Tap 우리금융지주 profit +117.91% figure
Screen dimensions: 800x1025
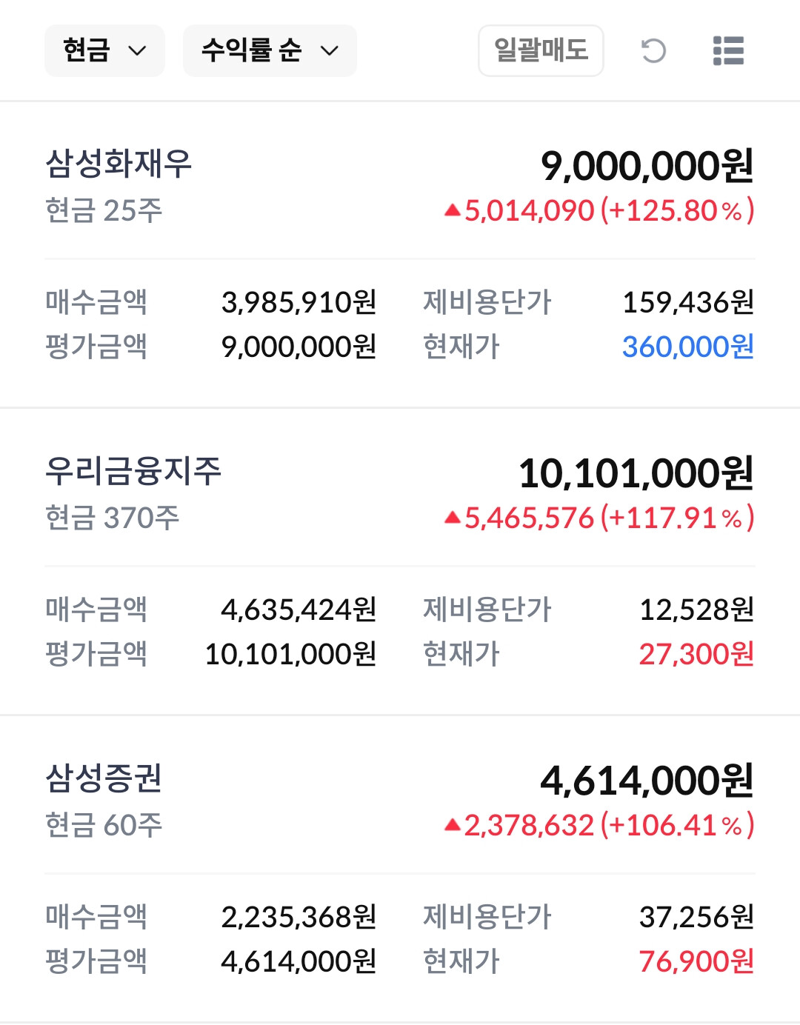[x=677, y=518]
